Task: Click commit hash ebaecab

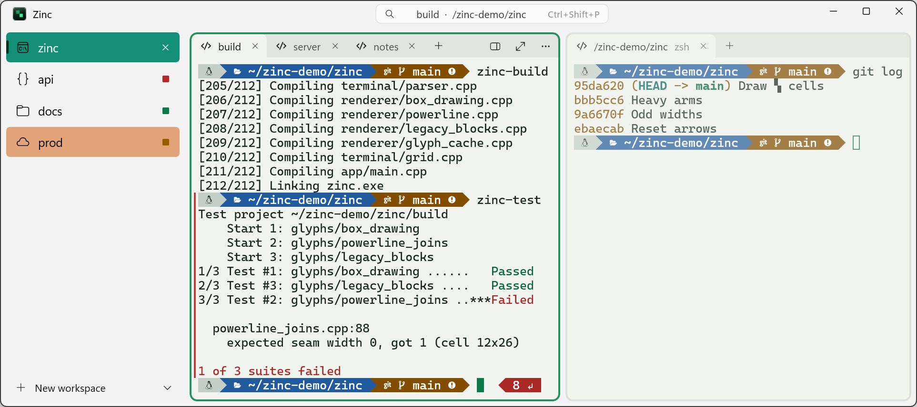Action: click(x=599, y=129)
